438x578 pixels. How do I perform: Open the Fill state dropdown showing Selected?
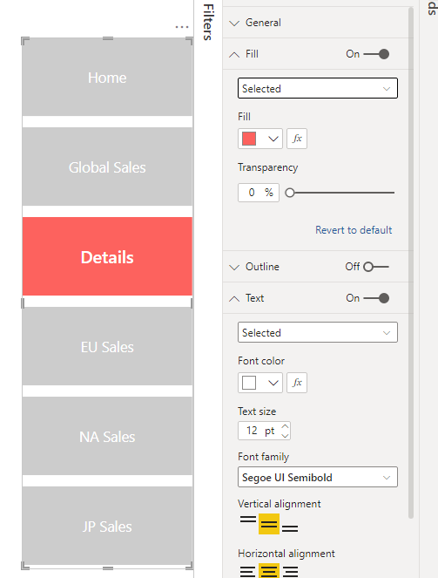(318, 88)
